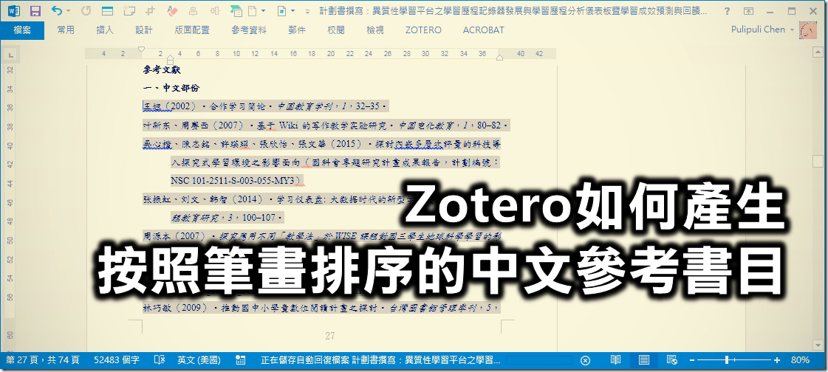
Task: Click the proofing errors book icon
Action: point(160,360)
